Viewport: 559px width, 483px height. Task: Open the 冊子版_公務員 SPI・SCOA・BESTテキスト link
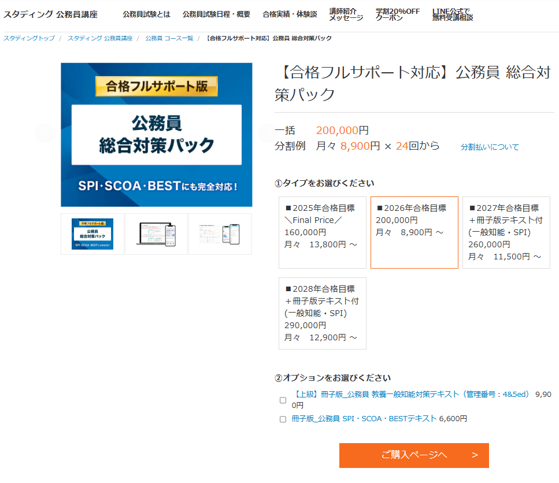pos(364,418)
